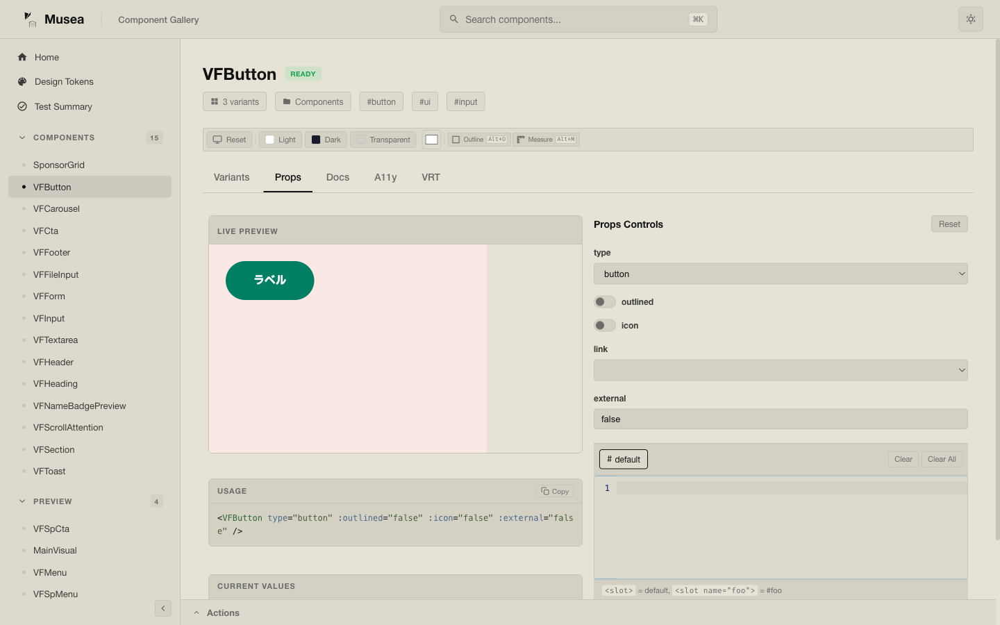
Task: Click the Home icon in sidebar
Action: click(22, 57)
